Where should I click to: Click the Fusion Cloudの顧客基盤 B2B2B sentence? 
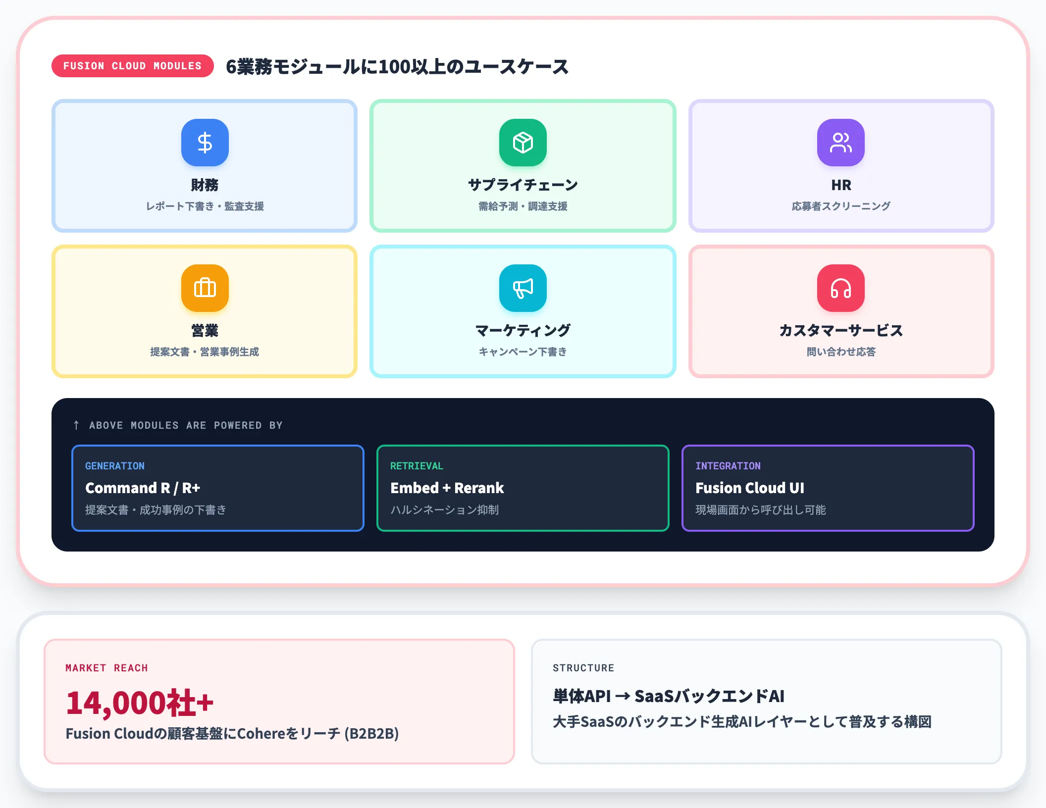(x=232, y=734)
